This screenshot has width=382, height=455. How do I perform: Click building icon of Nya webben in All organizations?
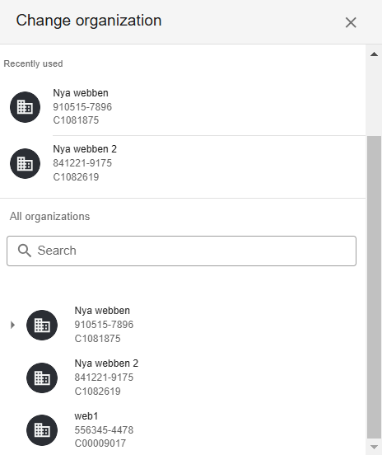tap(42, 325)
